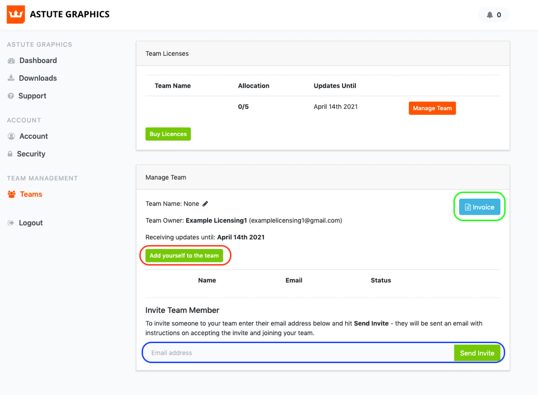Click the Teams people icon
538x395 pixels.
pyautogui.click(x=12, y=194)
